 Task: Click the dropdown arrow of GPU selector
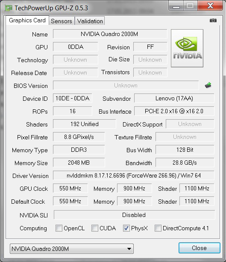click(x=129, y=249)
